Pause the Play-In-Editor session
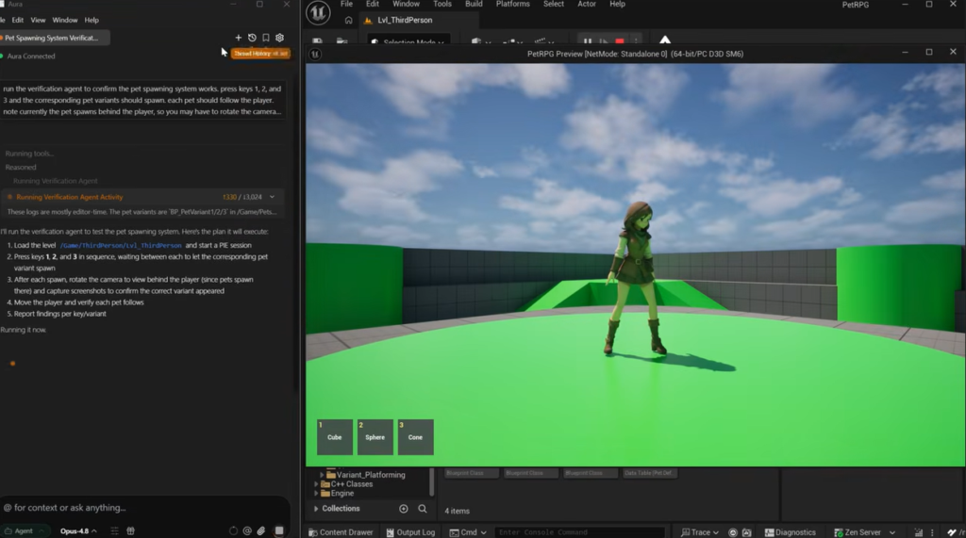966x538 pixels. pos(588,41)
